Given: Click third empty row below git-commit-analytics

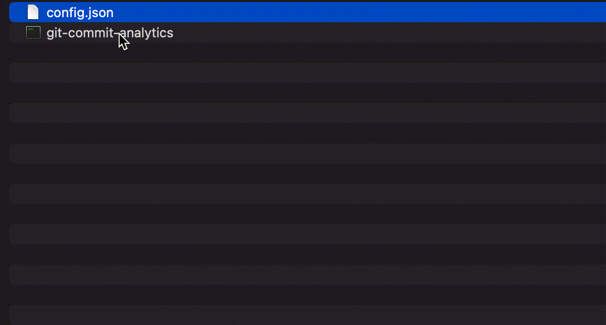Looking at the screenshot, I should pos(308,93).
